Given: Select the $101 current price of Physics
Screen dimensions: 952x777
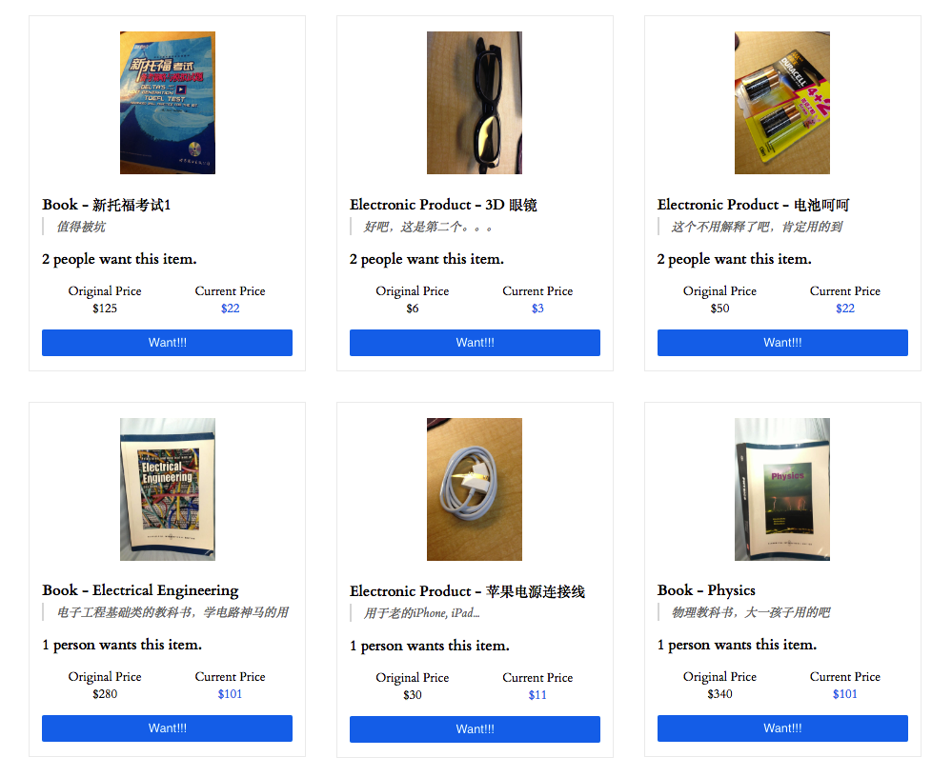Looking at the screenshot, I should (x=845, y=694).
